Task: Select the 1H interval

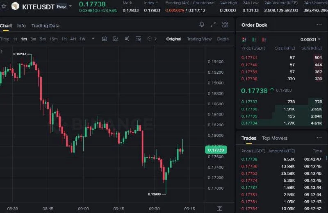Action: tap(64, 39)
